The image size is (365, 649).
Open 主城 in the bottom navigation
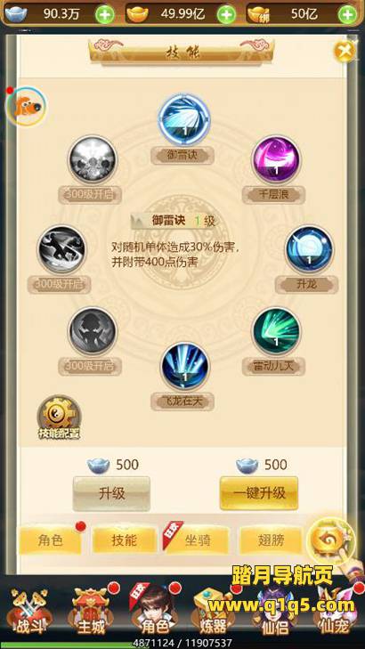point(92,612)
